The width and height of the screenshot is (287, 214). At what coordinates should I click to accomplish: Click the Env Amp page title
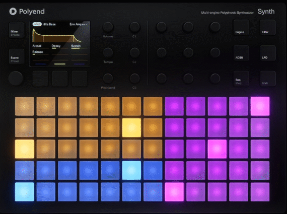(x=76, y=24)
